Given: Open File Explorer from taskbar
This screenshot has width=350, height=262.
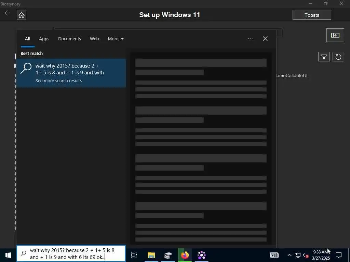Looking at the screenshot, I should 151,255.
